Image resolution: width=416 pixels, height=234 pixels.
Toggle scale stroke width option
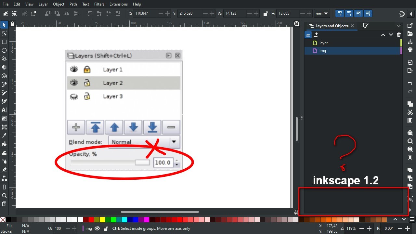click(x=339, y=13)
